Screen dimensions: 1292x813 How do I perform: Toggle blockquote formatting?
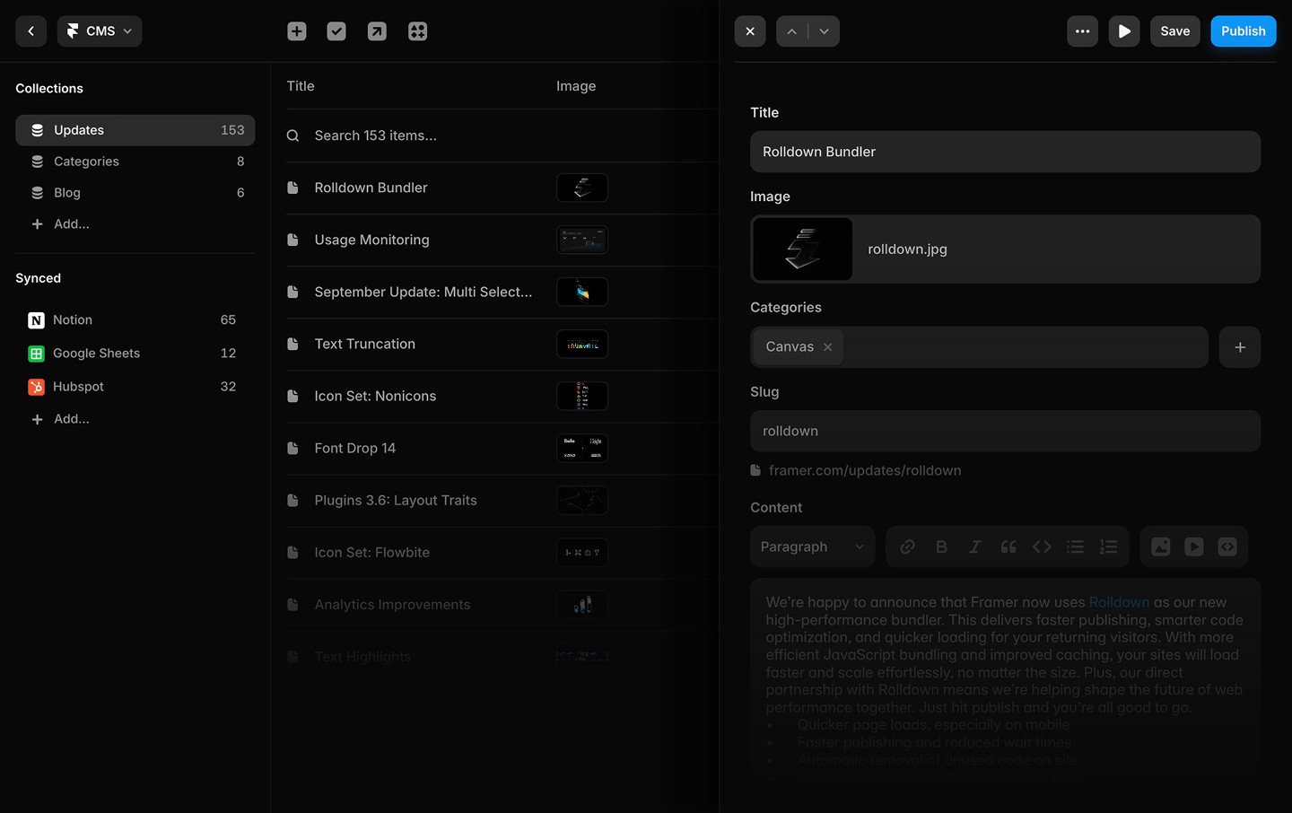pos(1008,546)
